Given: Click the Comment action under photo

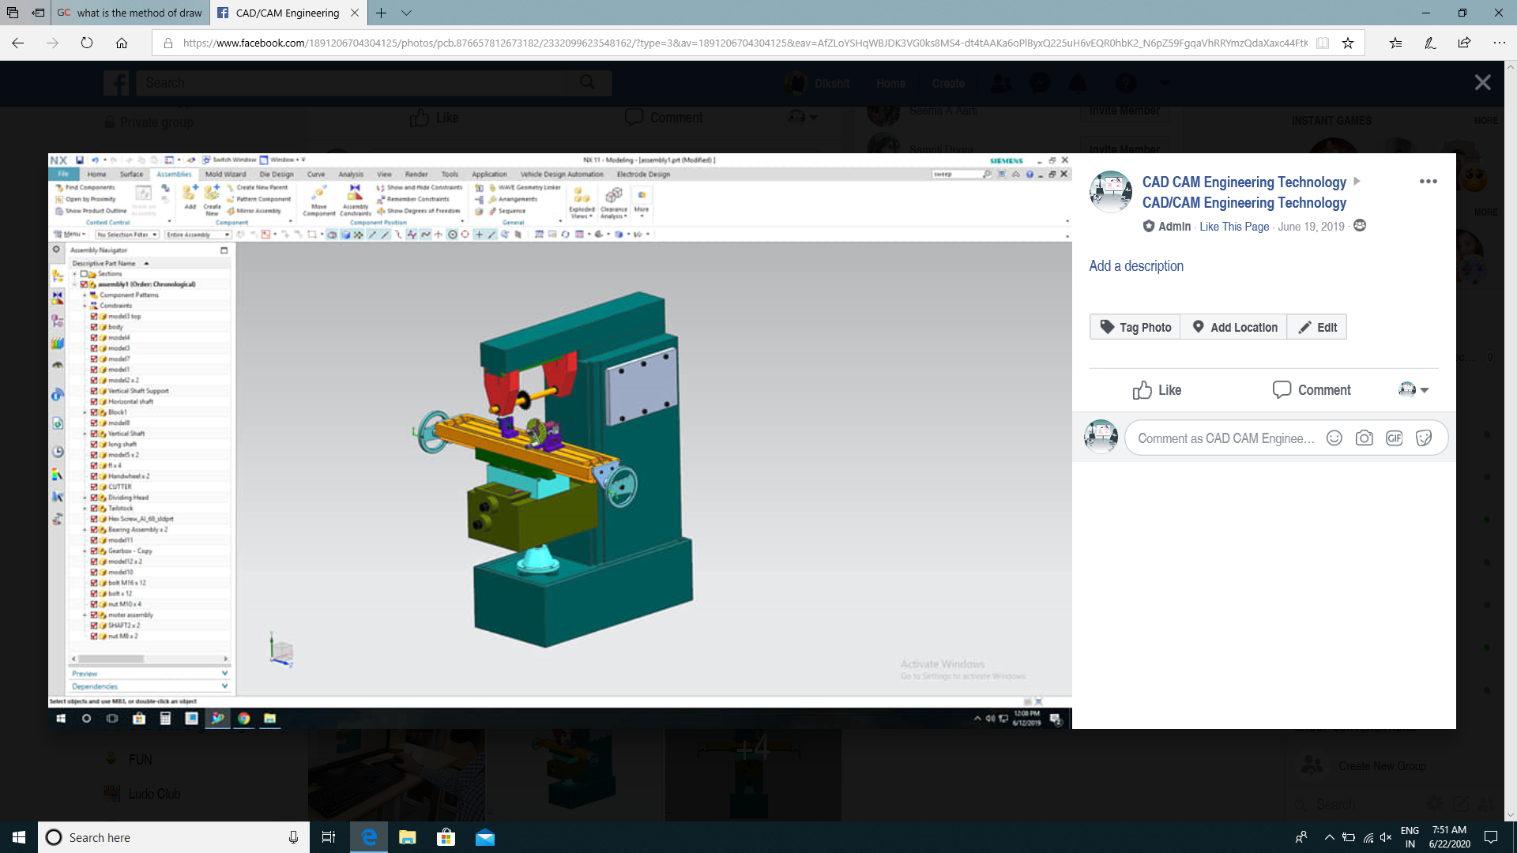Looking at the screenshot, I should coord(1312,390).
